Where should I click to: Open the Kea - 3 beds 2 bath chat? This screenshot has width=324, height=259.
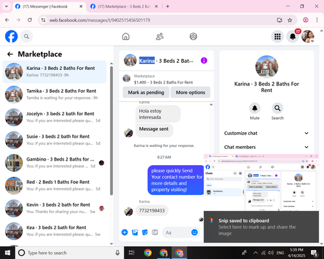pos(54,231)
